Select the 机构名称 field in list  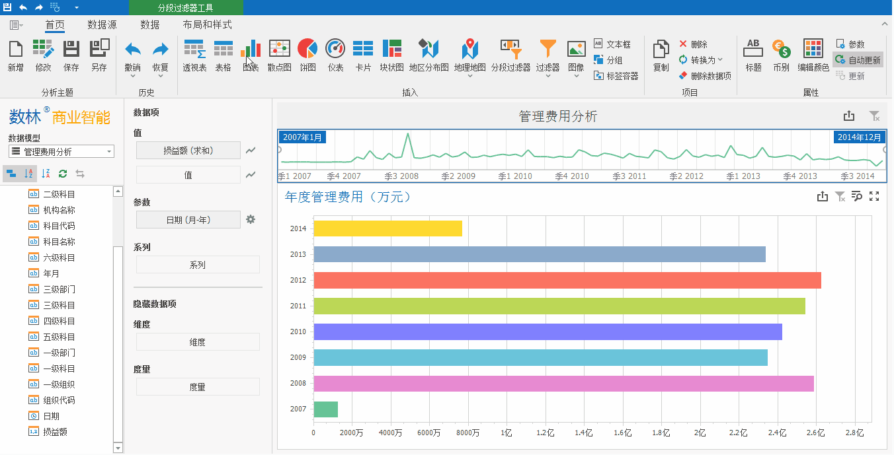(59, 210)
